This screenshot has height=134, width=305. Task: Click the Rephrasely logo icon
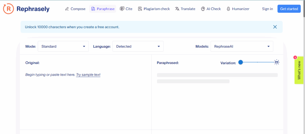[8, 9]
